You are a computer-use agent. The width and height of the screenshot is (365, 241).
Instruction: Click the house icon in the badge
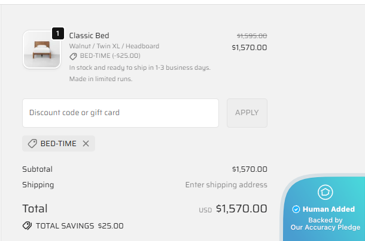click(325, 192)
